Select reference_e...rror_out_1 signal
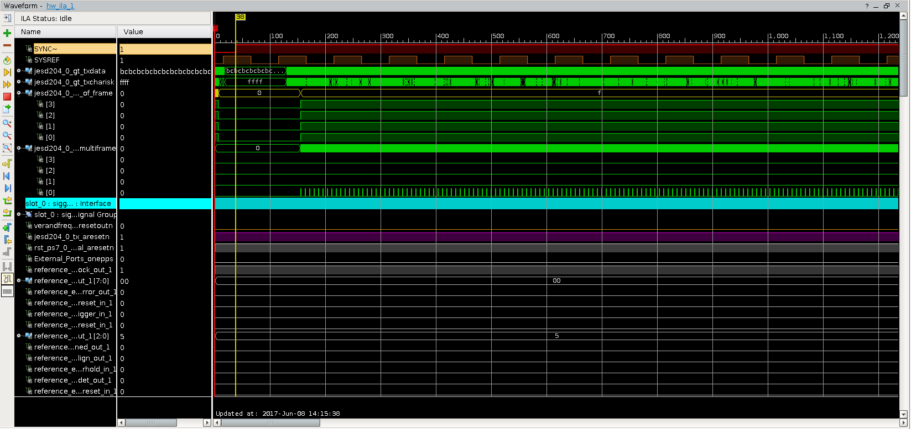Screen dimensions: 911x429 [x=75, y=292]
